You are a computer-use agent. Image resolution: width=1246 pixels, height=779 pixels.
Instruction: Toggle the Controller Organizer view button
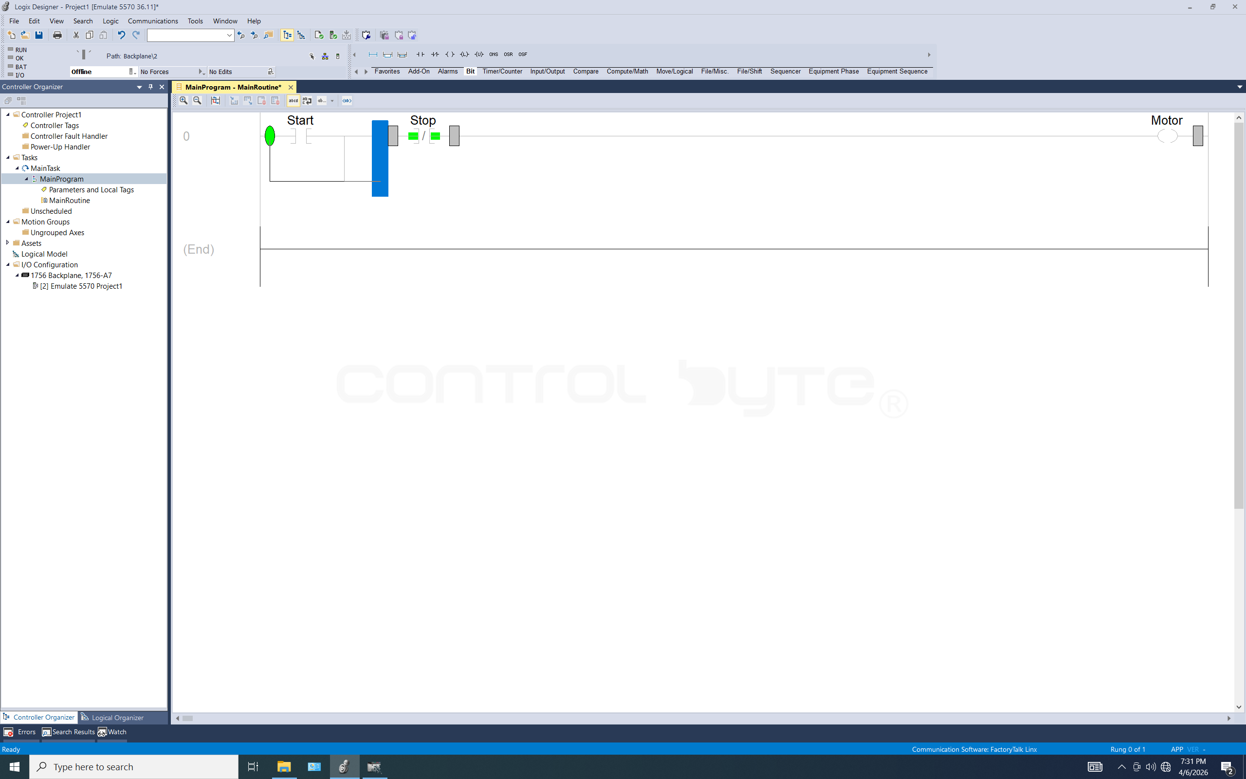[287, 35]
